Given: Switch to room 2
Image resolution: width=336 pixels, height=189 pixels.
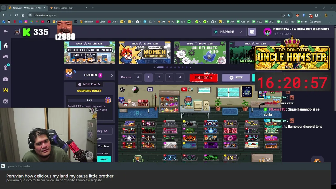Looking at the screenshot, I should [159, 77].
